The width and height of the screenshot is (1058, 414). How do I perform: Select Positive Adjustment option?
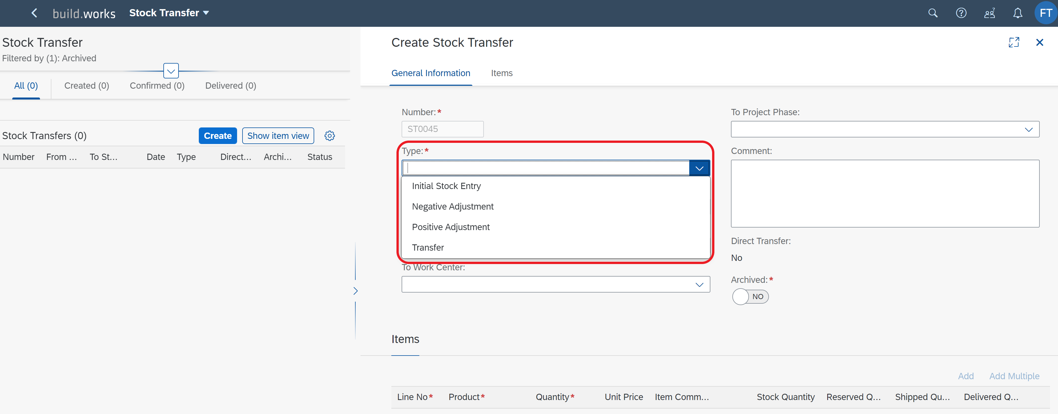556,227
